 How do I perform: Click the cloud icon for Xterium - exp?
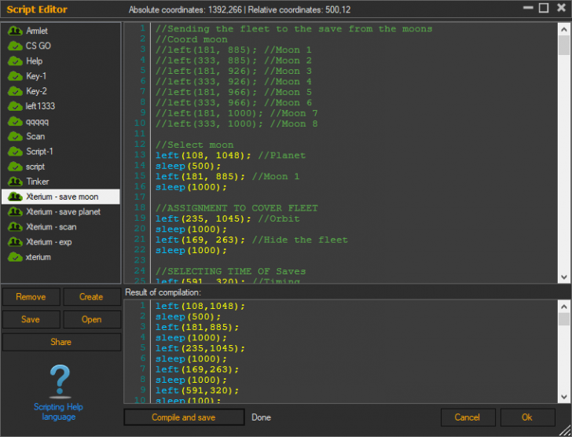14,242
